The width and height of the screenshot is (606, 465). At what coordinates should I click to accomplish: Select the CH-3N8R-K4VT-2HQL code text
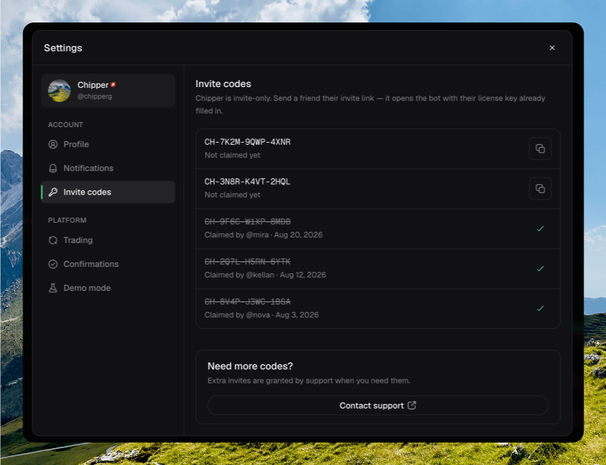247,182
